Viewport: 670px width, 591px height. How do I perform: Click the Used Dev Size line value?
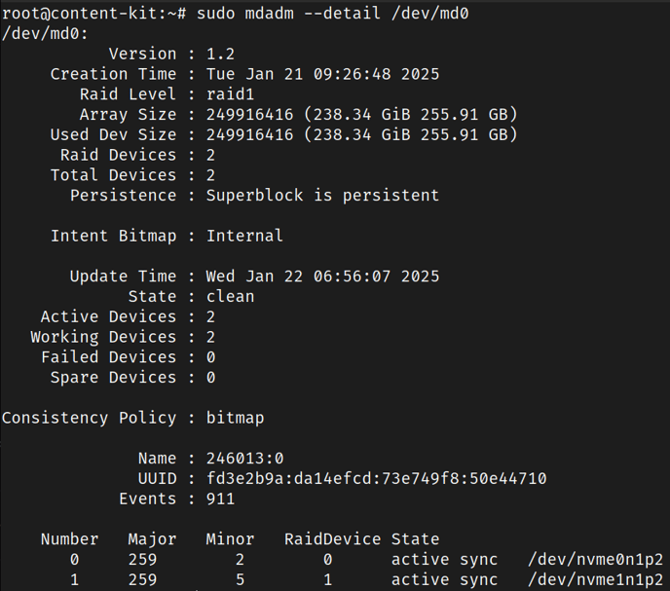pyautogui.click(x=362, y=135)
